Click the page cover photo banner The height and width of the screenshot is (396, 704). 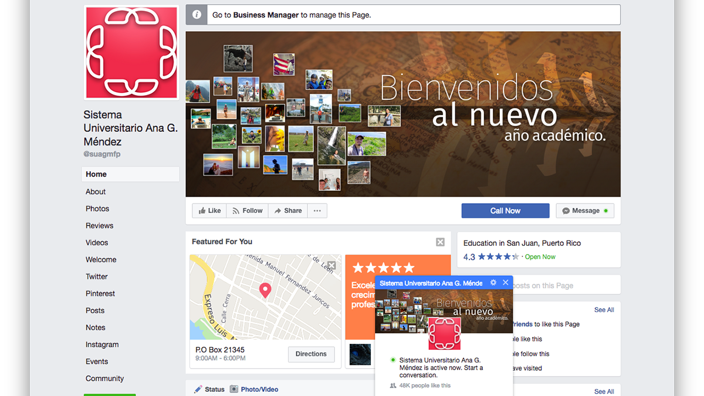point(403,114)
